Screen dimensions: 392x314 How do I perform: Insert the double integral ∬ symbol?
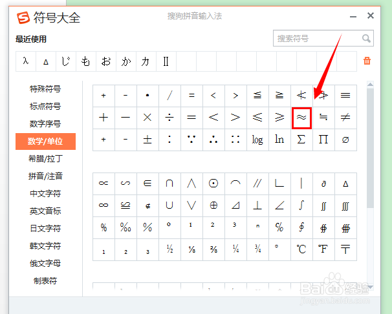click(x=323, y=205)
